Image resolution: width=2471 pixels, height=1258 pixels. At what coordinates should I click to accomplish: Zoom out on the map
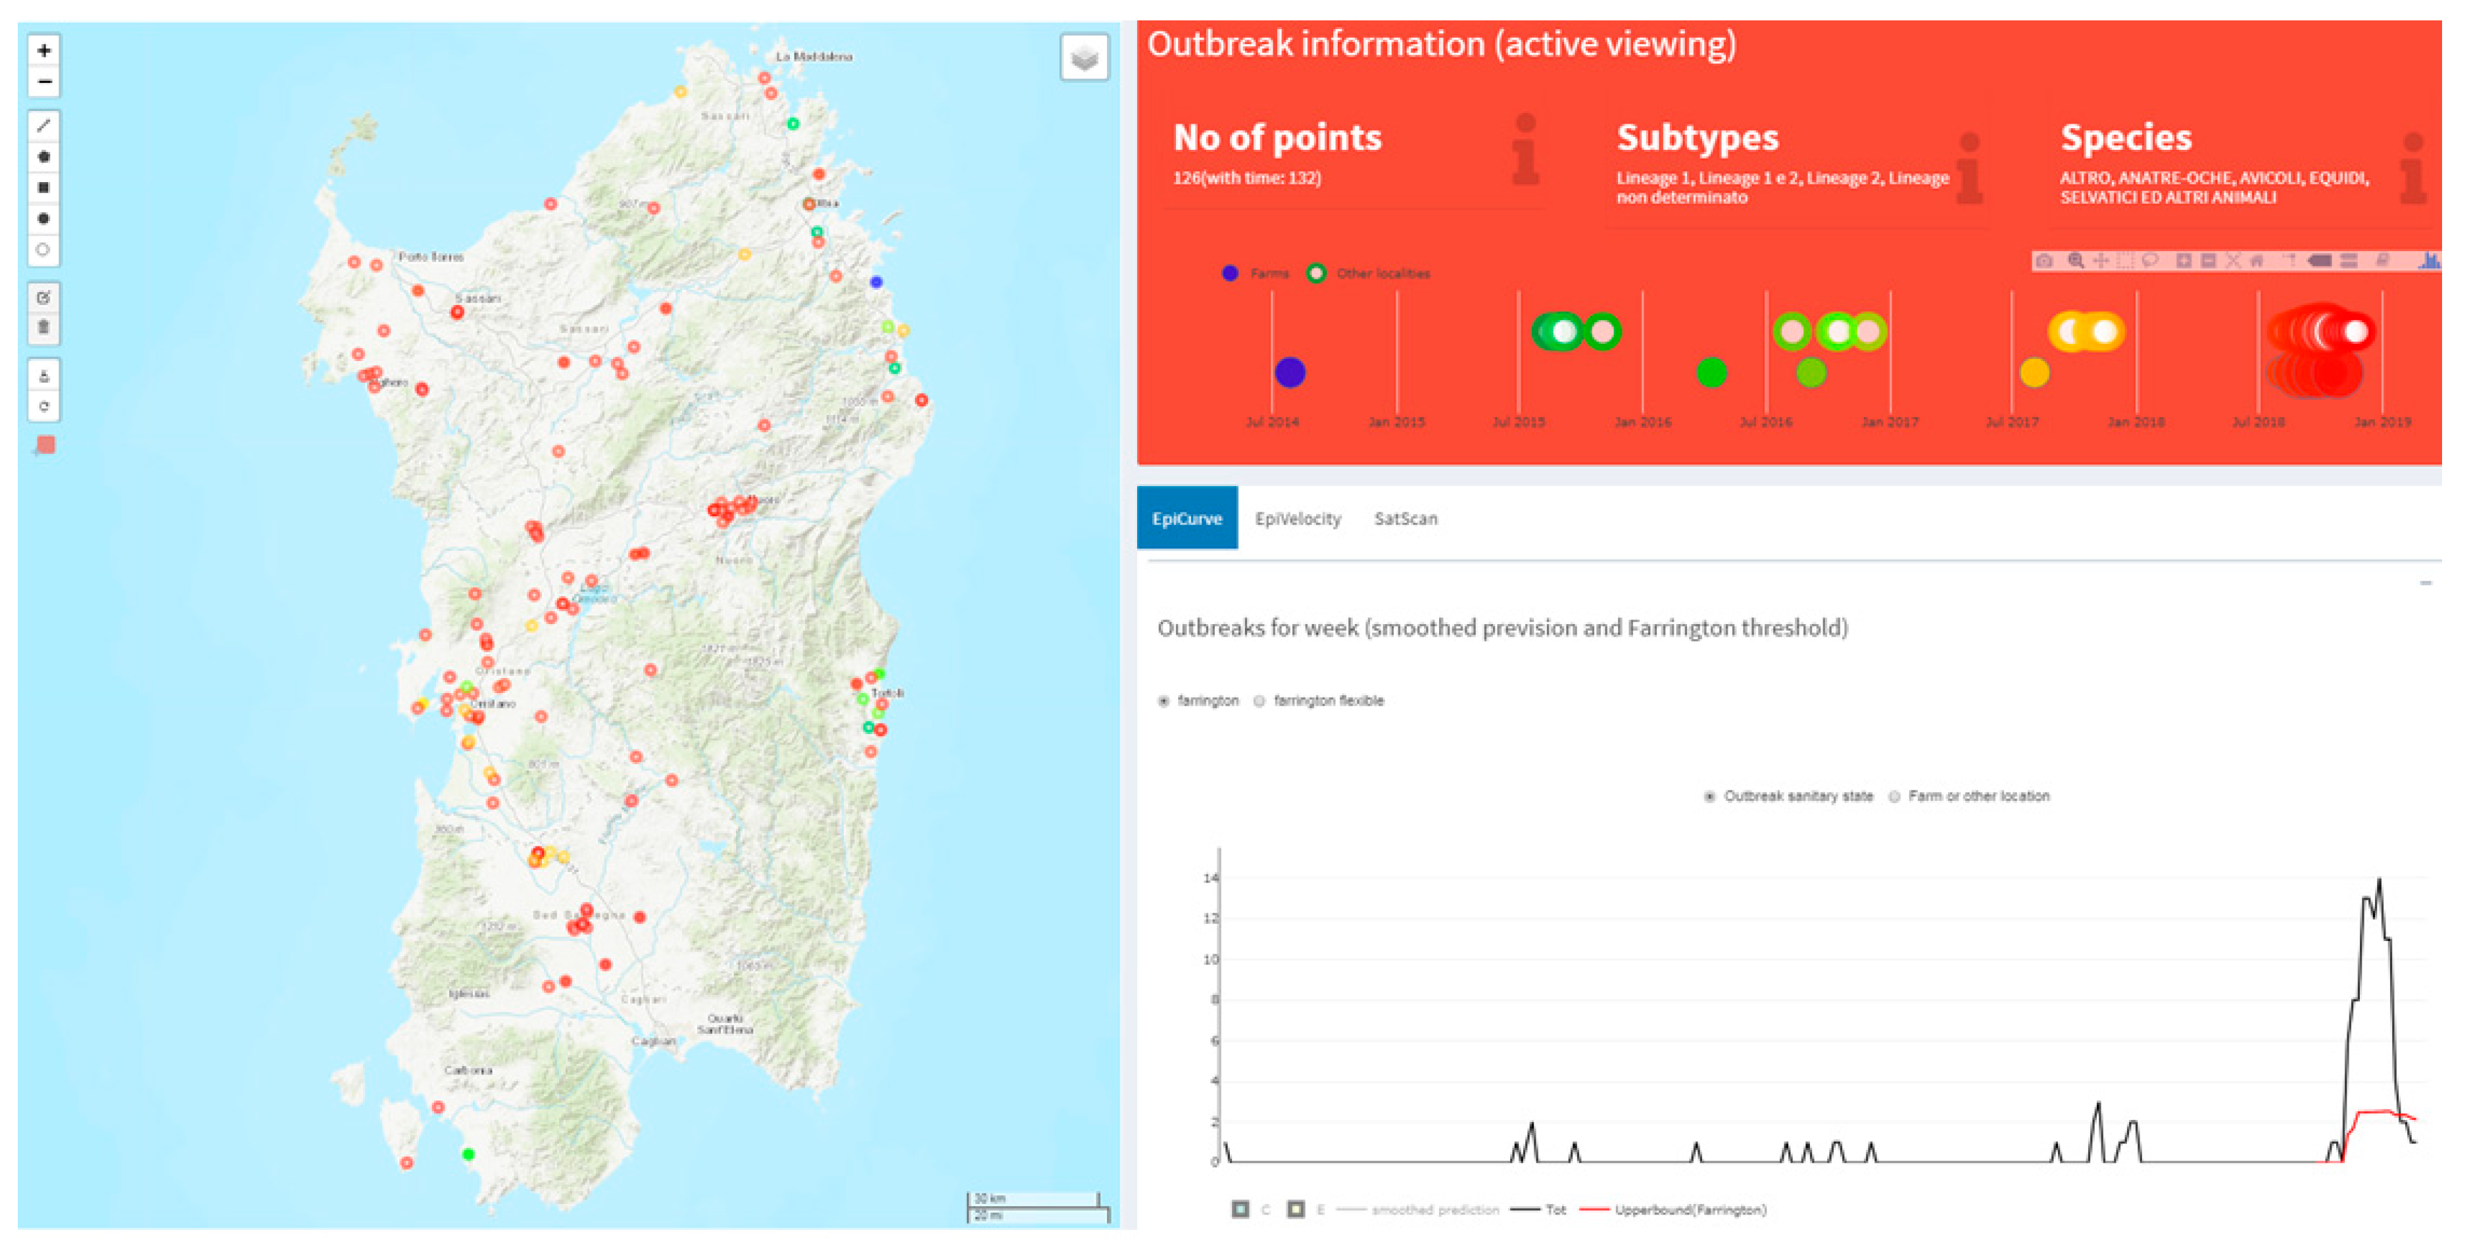[44, 82]
